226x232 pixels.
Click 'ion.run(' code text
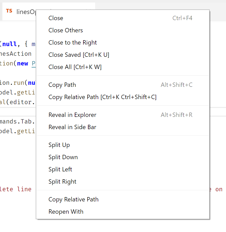click(x=14, y=83)
